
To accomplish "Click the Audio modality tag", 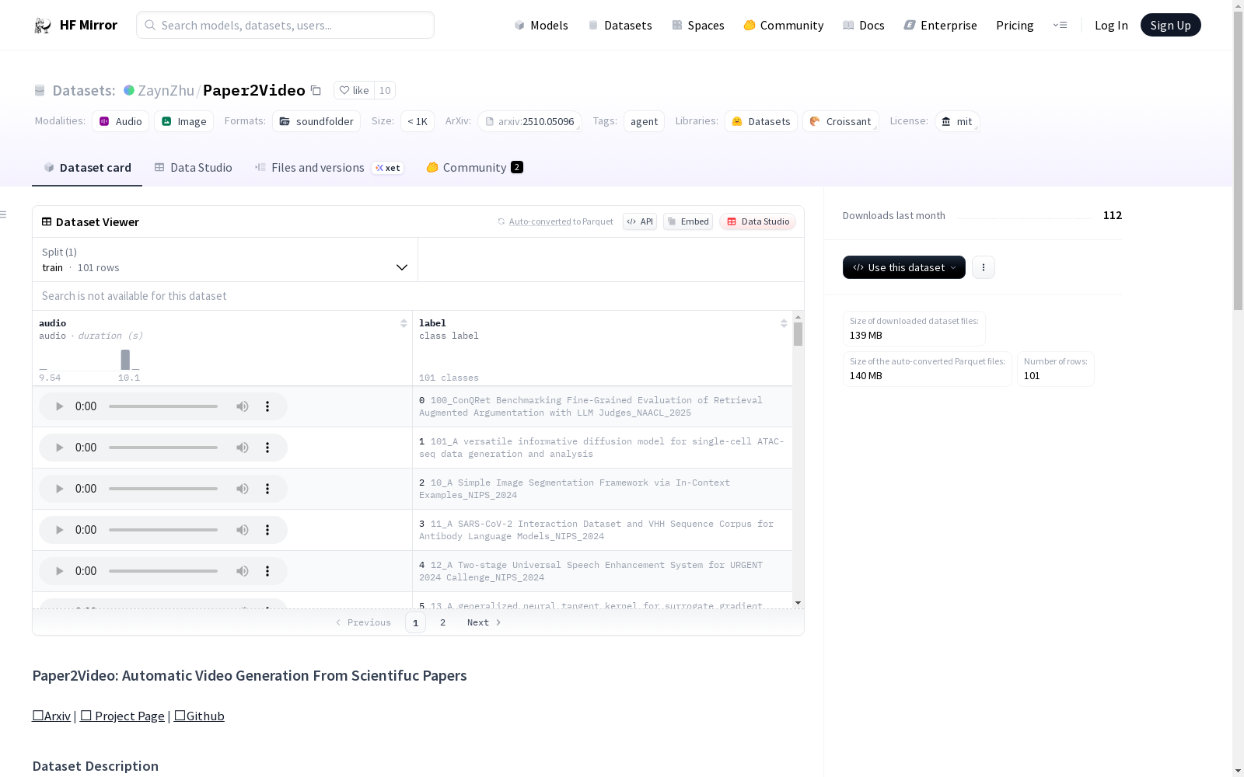I will [x=121, y=121].
